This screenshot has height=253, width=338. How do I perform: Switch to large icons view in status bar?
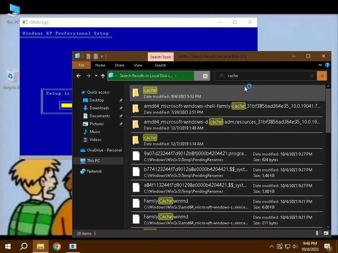click(326, 233)
